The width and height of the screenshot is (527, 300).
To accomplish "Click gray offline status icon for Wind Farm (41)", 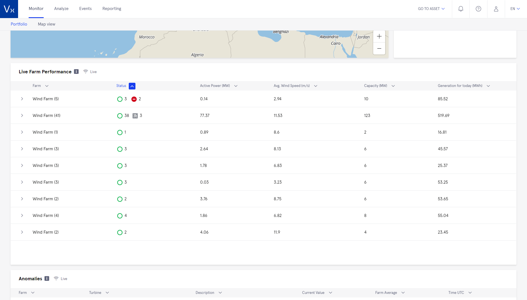I will pyautogui.click(x=135, y=116).
